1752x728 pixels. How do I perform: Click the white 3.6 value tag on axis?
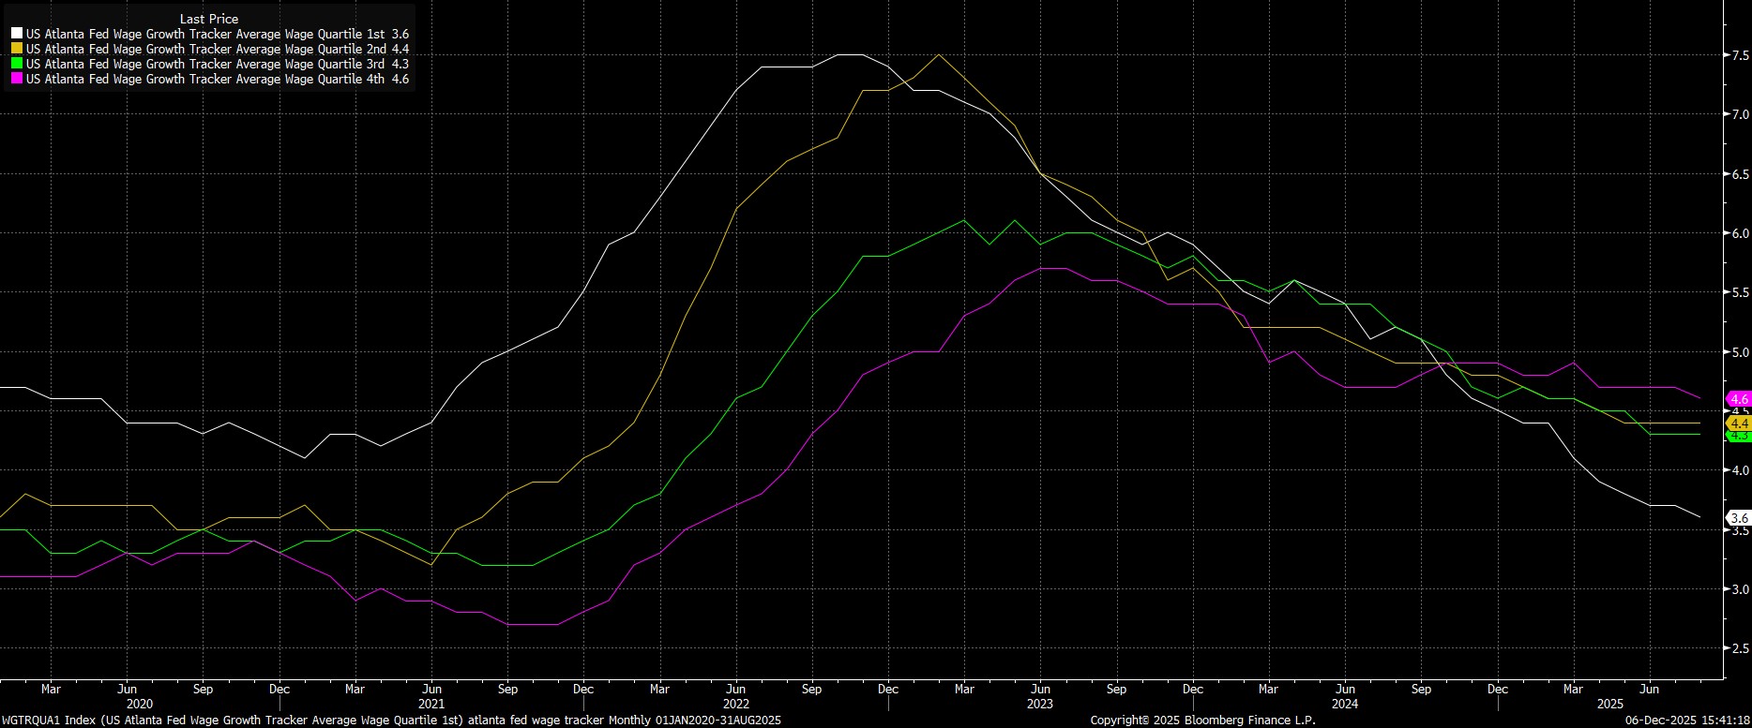(x=1739, y=518)
